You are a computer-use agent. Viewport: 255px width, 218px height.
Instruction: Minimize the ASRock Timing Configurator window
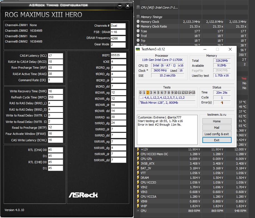click(x=120, y=6)
